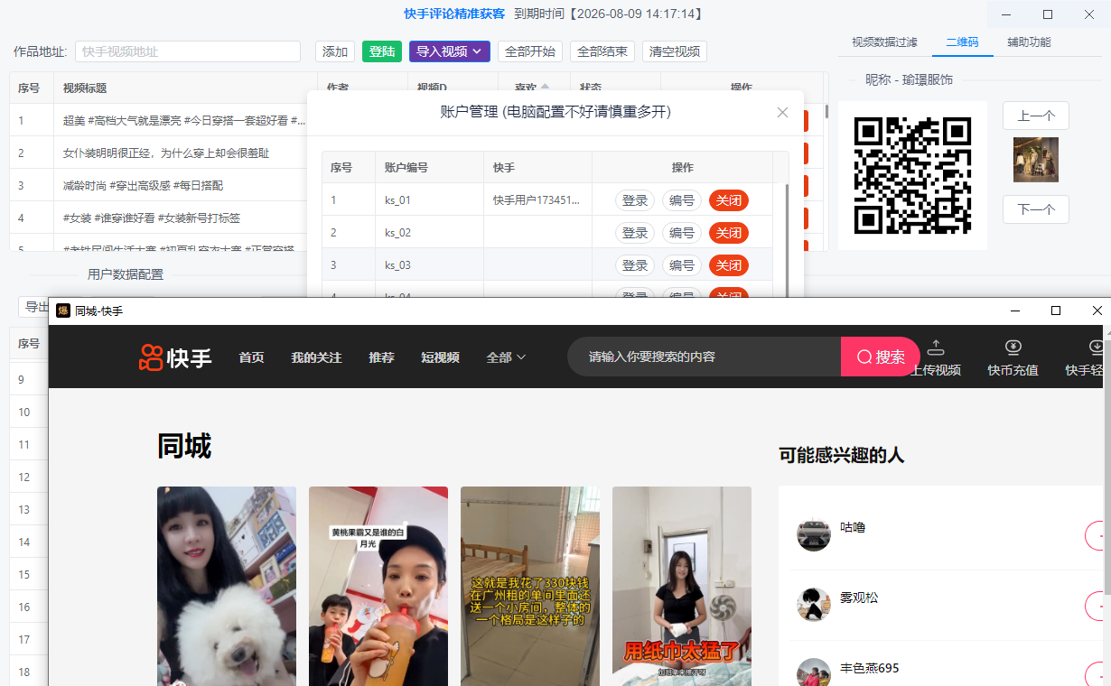Select row 15 in lower user table
1111x686 pixels.
(29, 574)
